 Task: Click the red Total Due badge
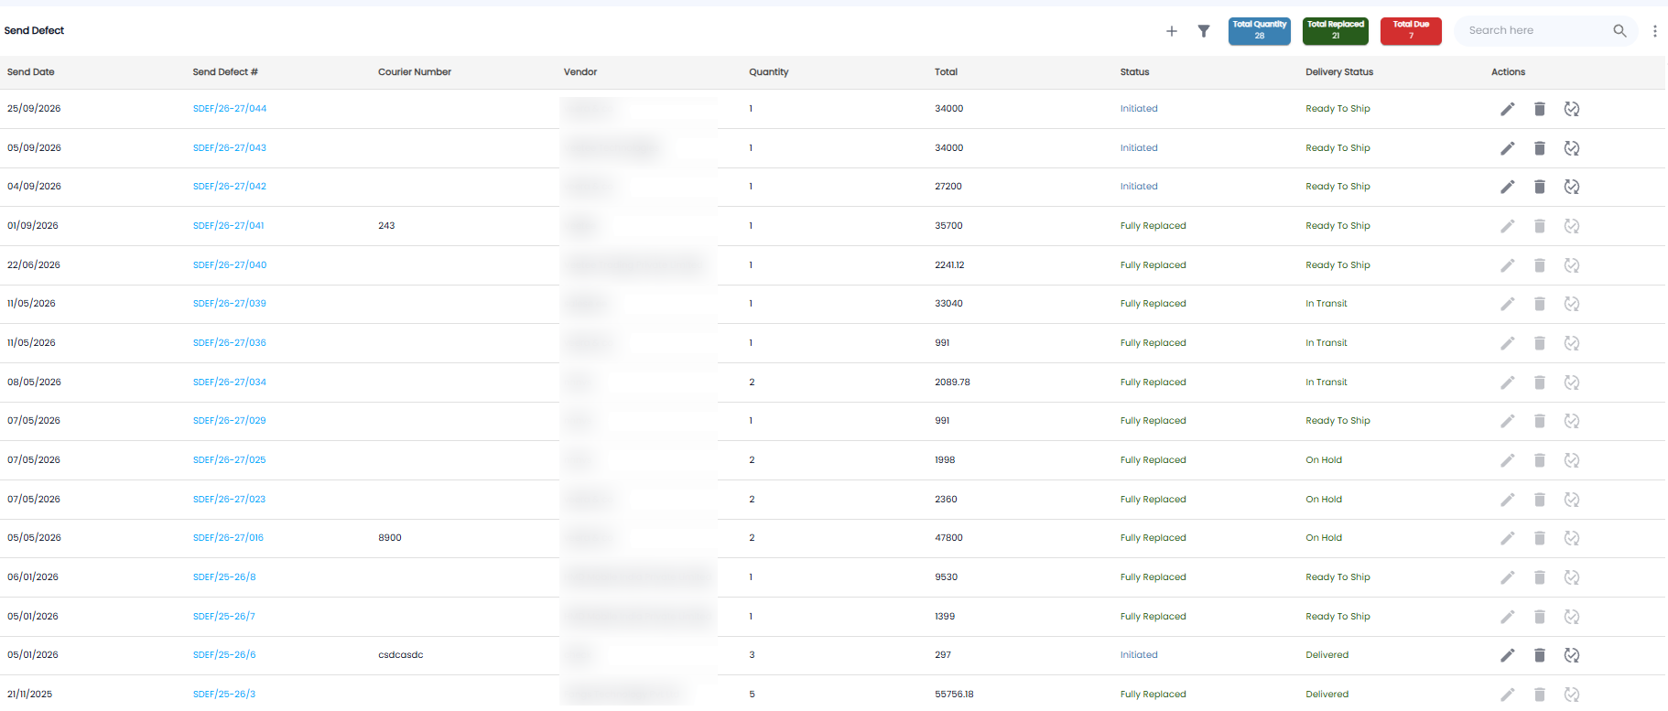pyautogui.click(x=1411, y=31)
